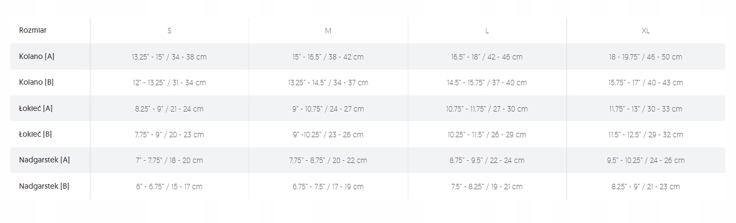736x223 pixels.
Task: Click the 34 - 38 cm knee cell
Action: click(x=169, y=57)
